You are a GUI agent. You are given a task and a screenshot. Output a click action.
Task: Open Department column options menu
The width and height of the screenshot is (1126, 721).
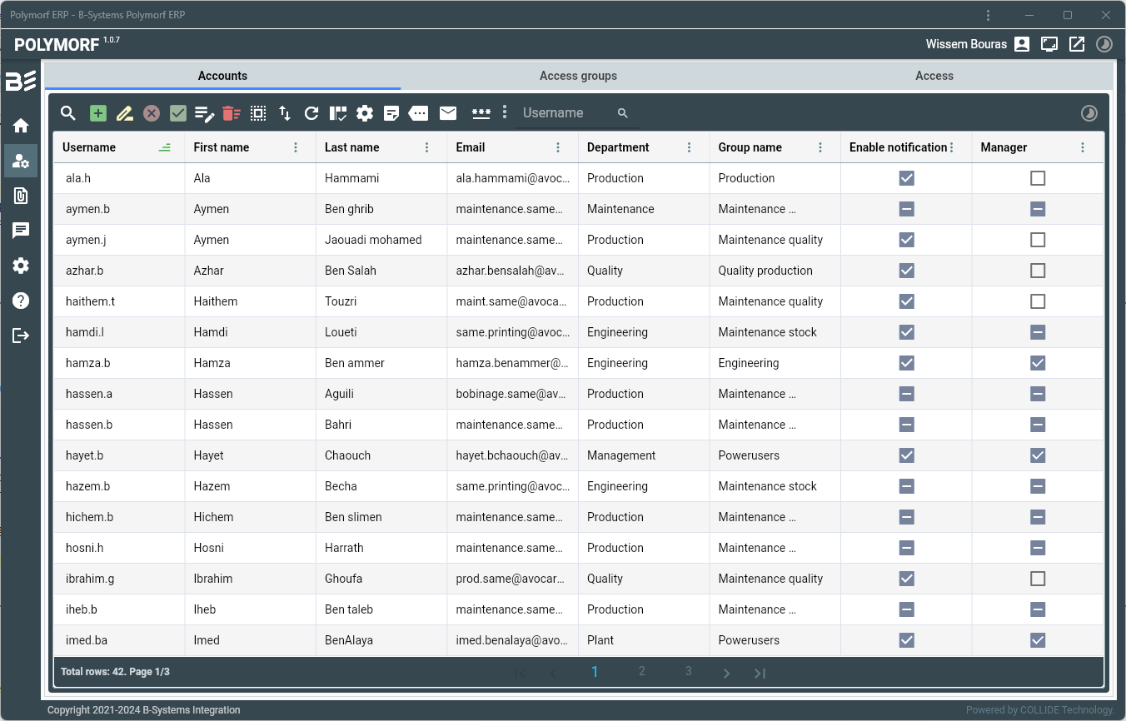point(690,147)
